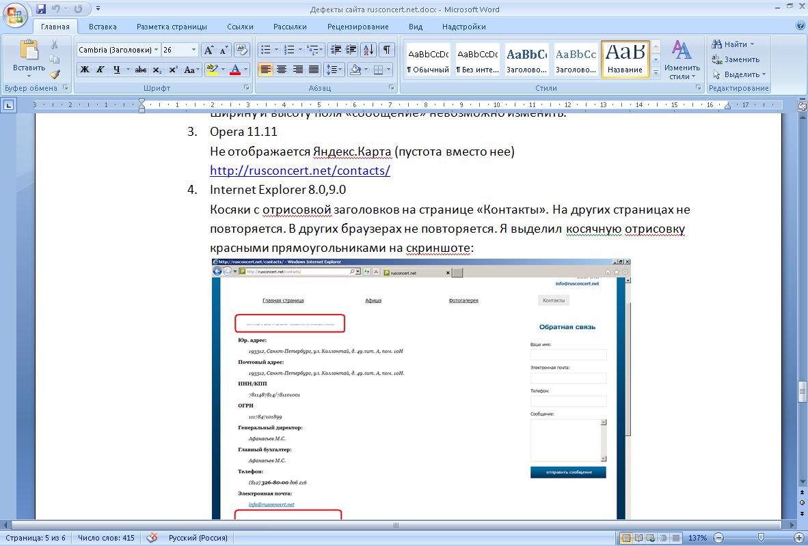Expand the line spacing dropdown
808x546 pixels.
pyautogui.click(x=341, y=70)
